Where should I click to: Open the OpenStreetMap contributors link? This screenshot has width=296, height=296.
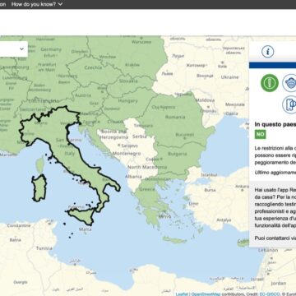[x=206, y=294]
